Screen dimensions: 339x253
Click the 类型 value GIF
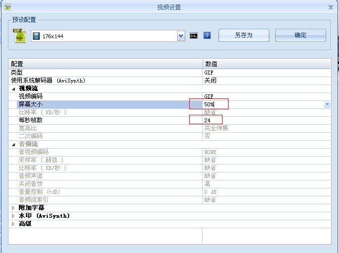(x=209, y=73)
